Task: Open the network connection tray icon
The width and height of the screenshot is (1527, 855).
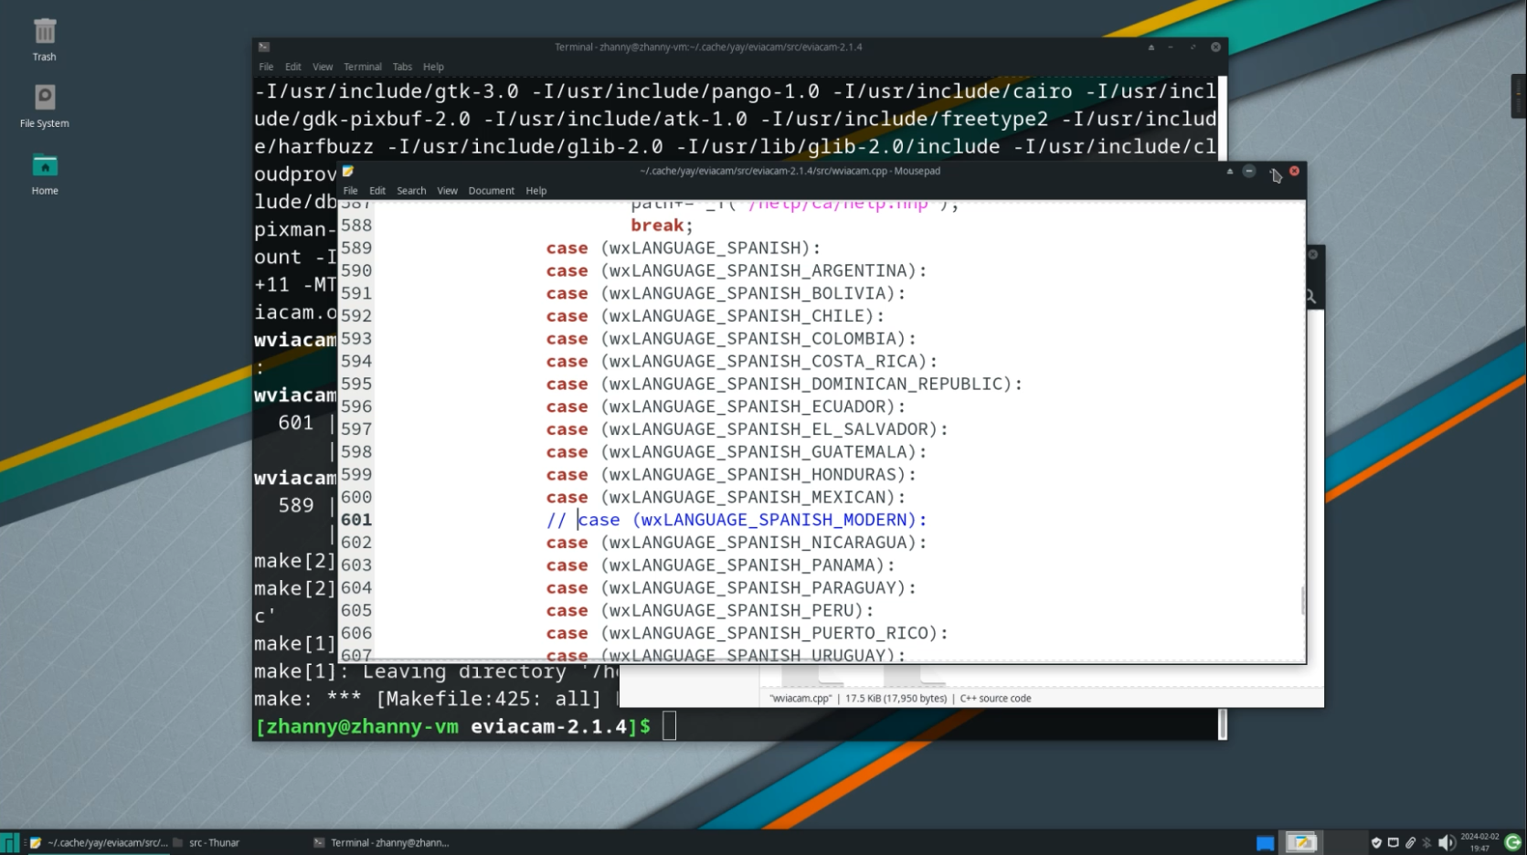Action: pos(1393,843)
